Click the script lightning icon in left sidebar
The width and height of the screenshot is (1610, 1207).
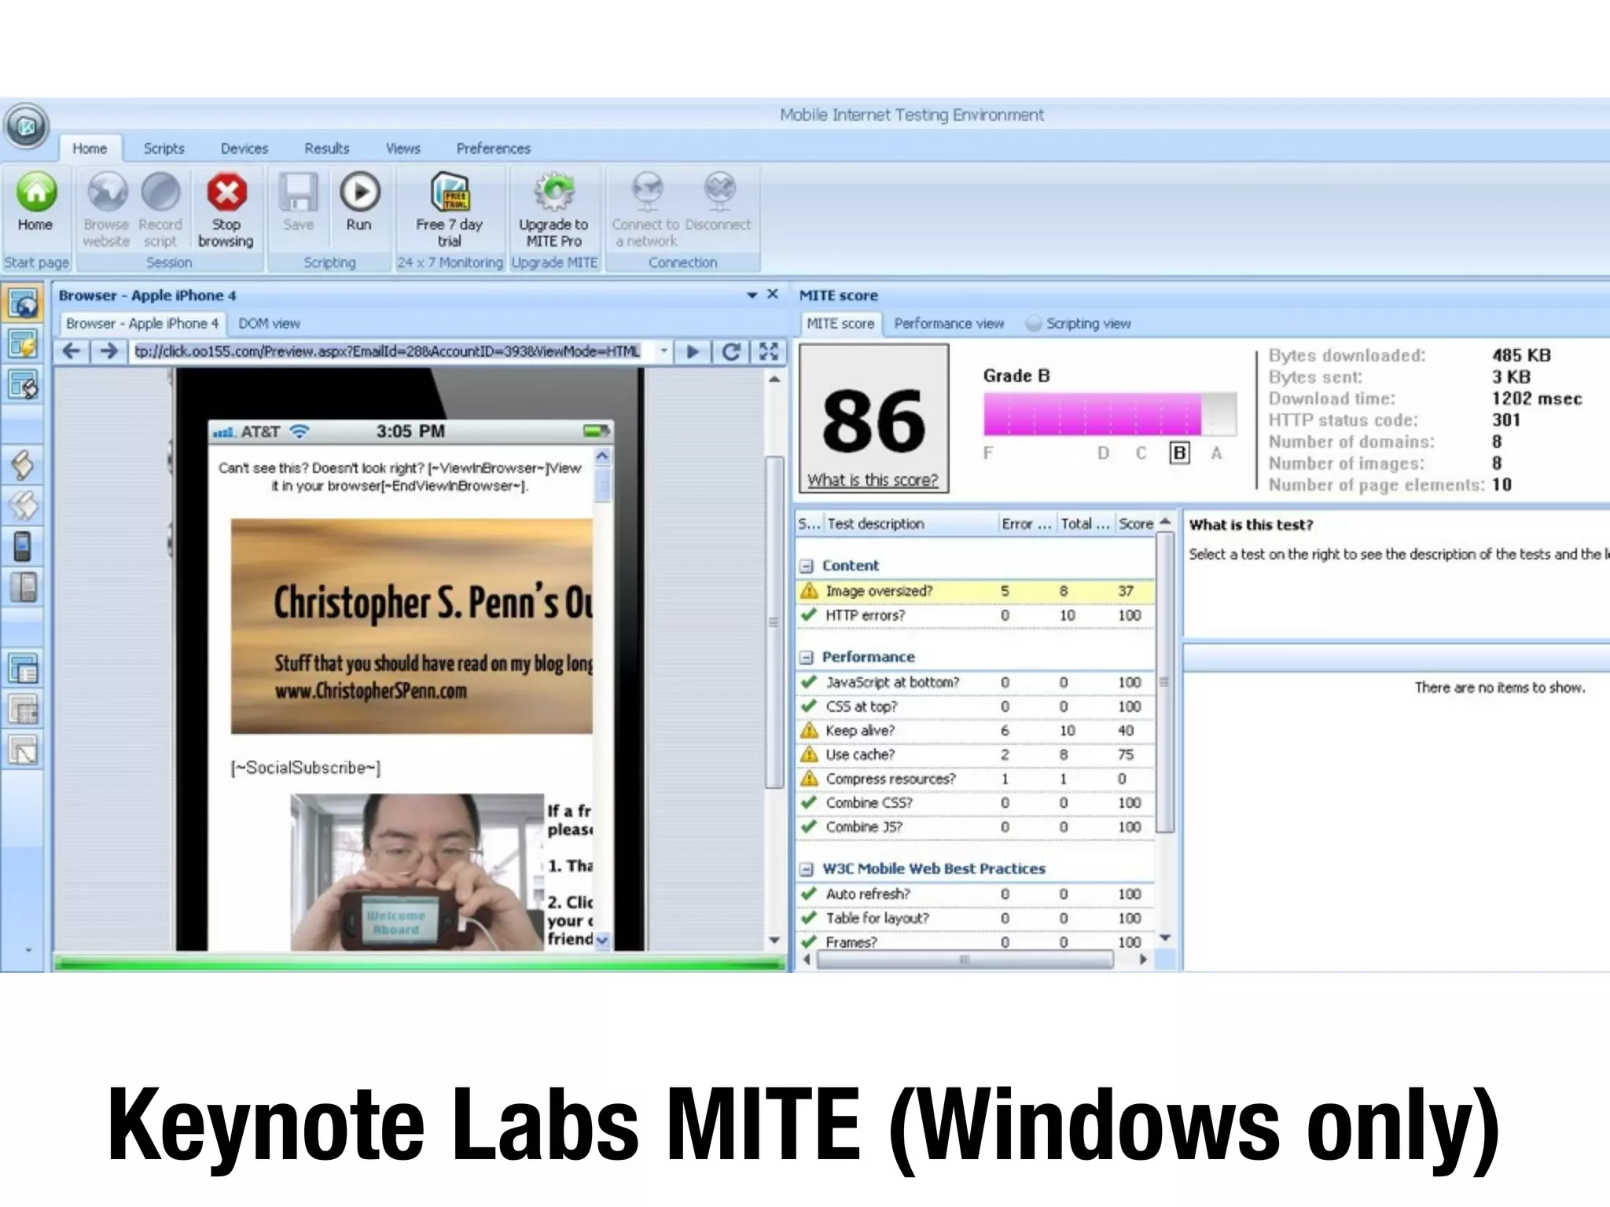click(23, 344)
